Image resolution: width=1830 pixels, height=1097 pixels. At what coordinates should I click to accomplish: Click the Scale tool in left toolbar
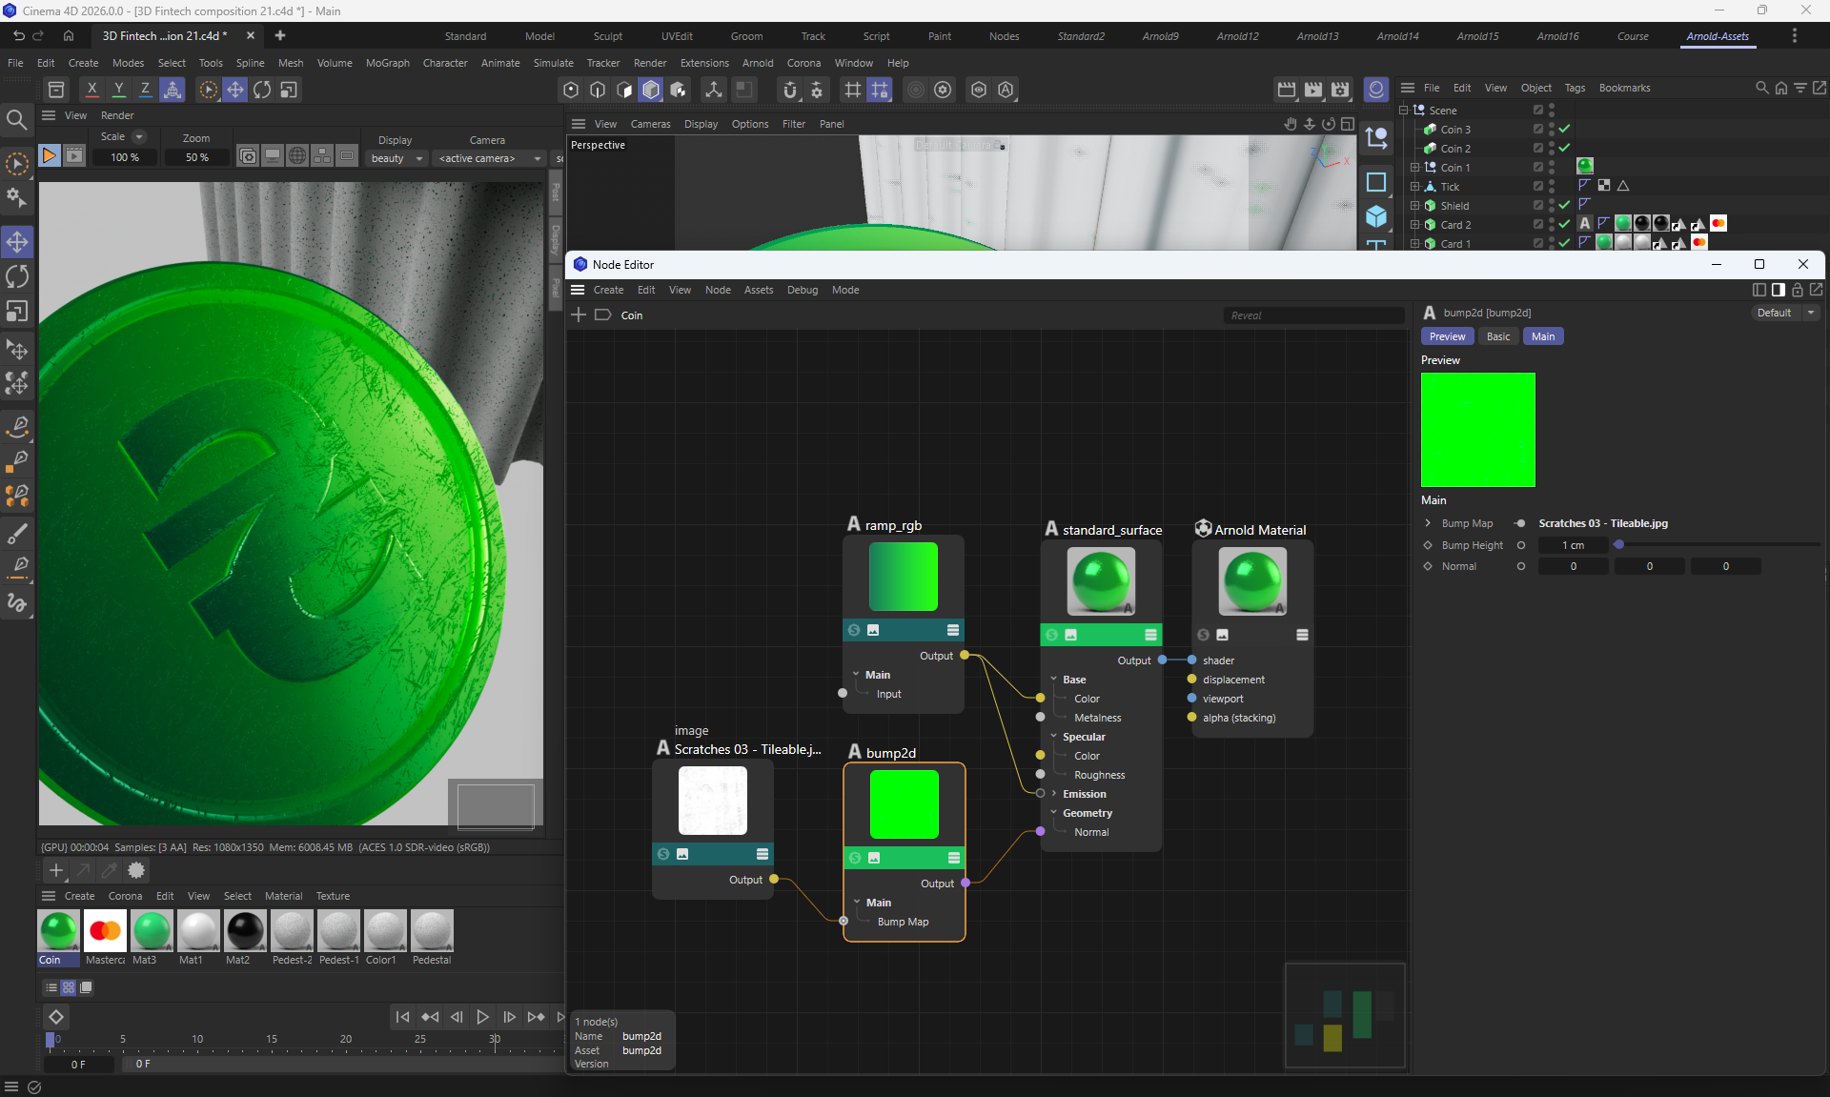tap(17, 312)
